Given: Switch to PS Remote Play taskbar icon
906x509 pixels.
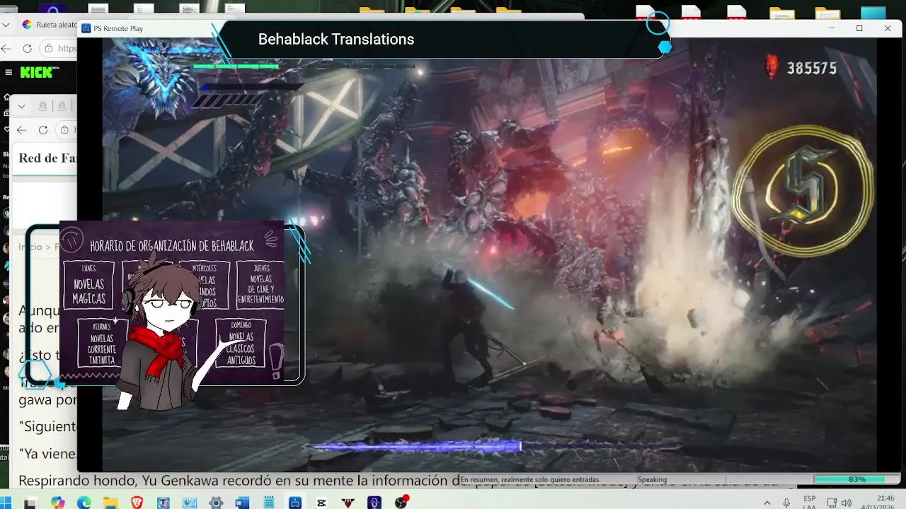Looking at the screenshot, I should pyautogui.click(x=295, y=503).
